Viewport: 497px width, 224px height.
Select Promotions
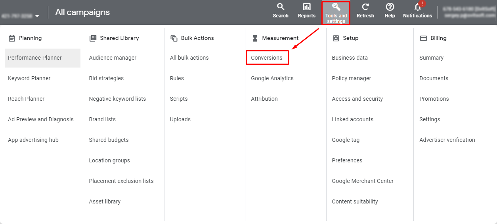coord(434,99)
